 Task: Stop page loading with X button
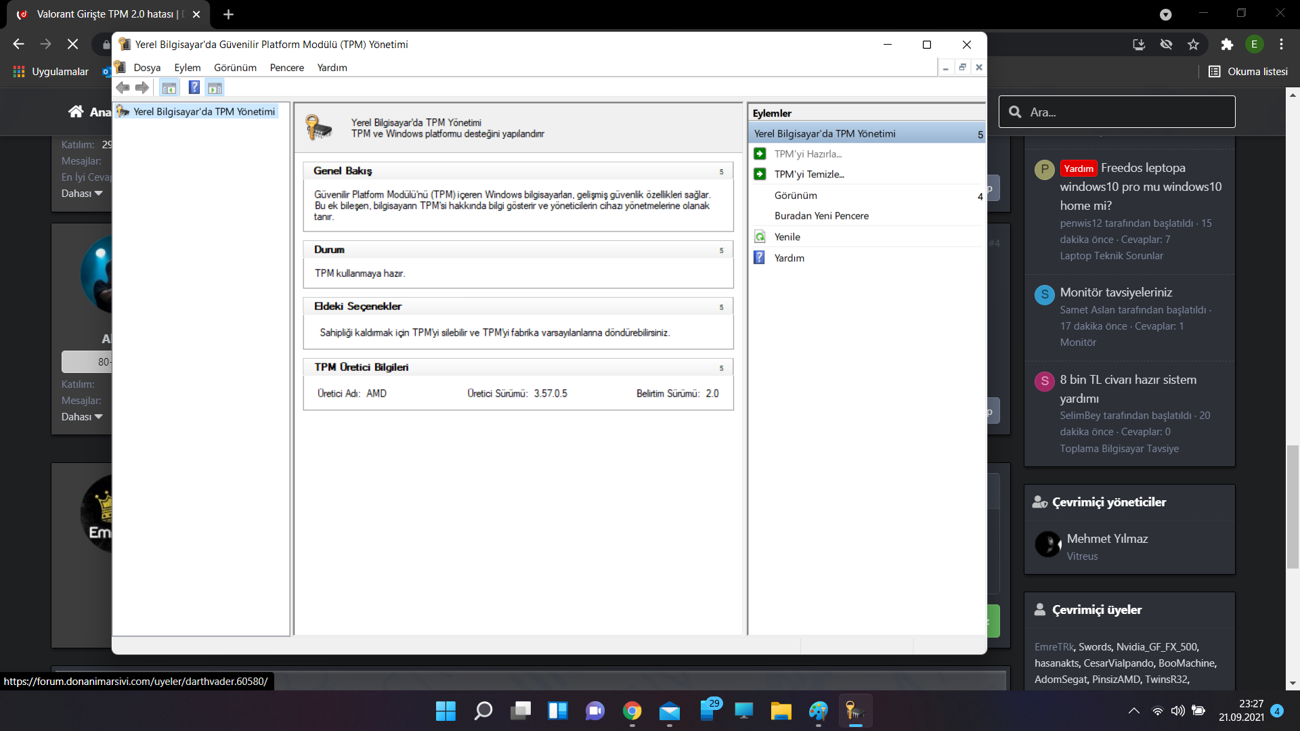(x=72, y=44)
